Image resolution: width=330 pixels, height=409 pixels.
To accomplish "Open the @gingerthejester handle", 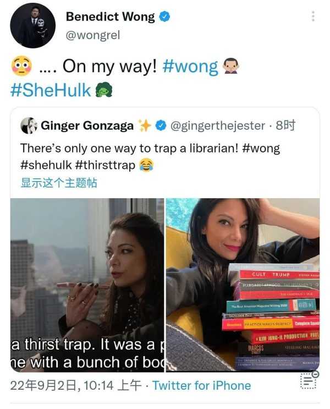I will (x=218, y=126).
